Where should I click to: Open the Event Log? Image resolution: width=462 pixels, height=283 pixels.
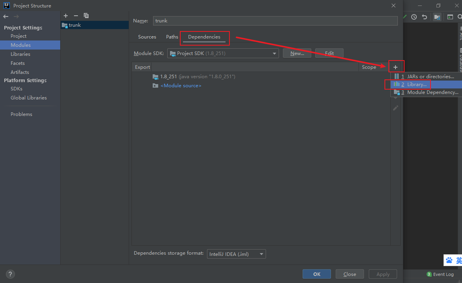(440, 274)
